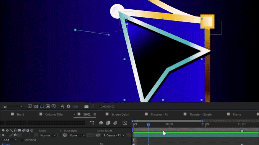Open the Graph Editor icon
This screenshot has width=259, height=145.
tap(125, 123)
